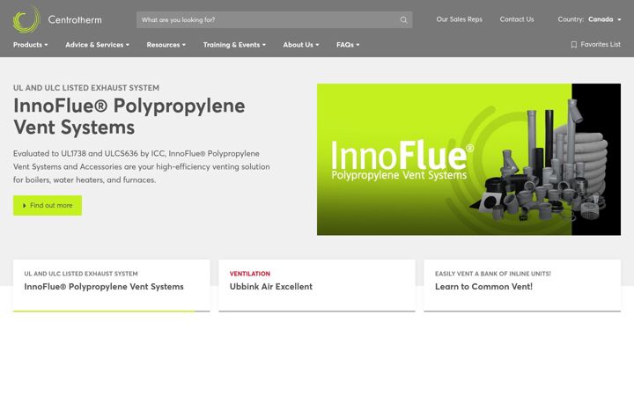The height and width of the screenshot is (396, 634).
Task: Open the Products dropdown menu
Action: tap(30, 45)
